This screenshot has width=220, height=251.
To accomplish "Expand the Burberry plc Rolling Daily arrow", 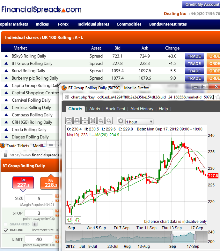I will [x=6, y=78].
